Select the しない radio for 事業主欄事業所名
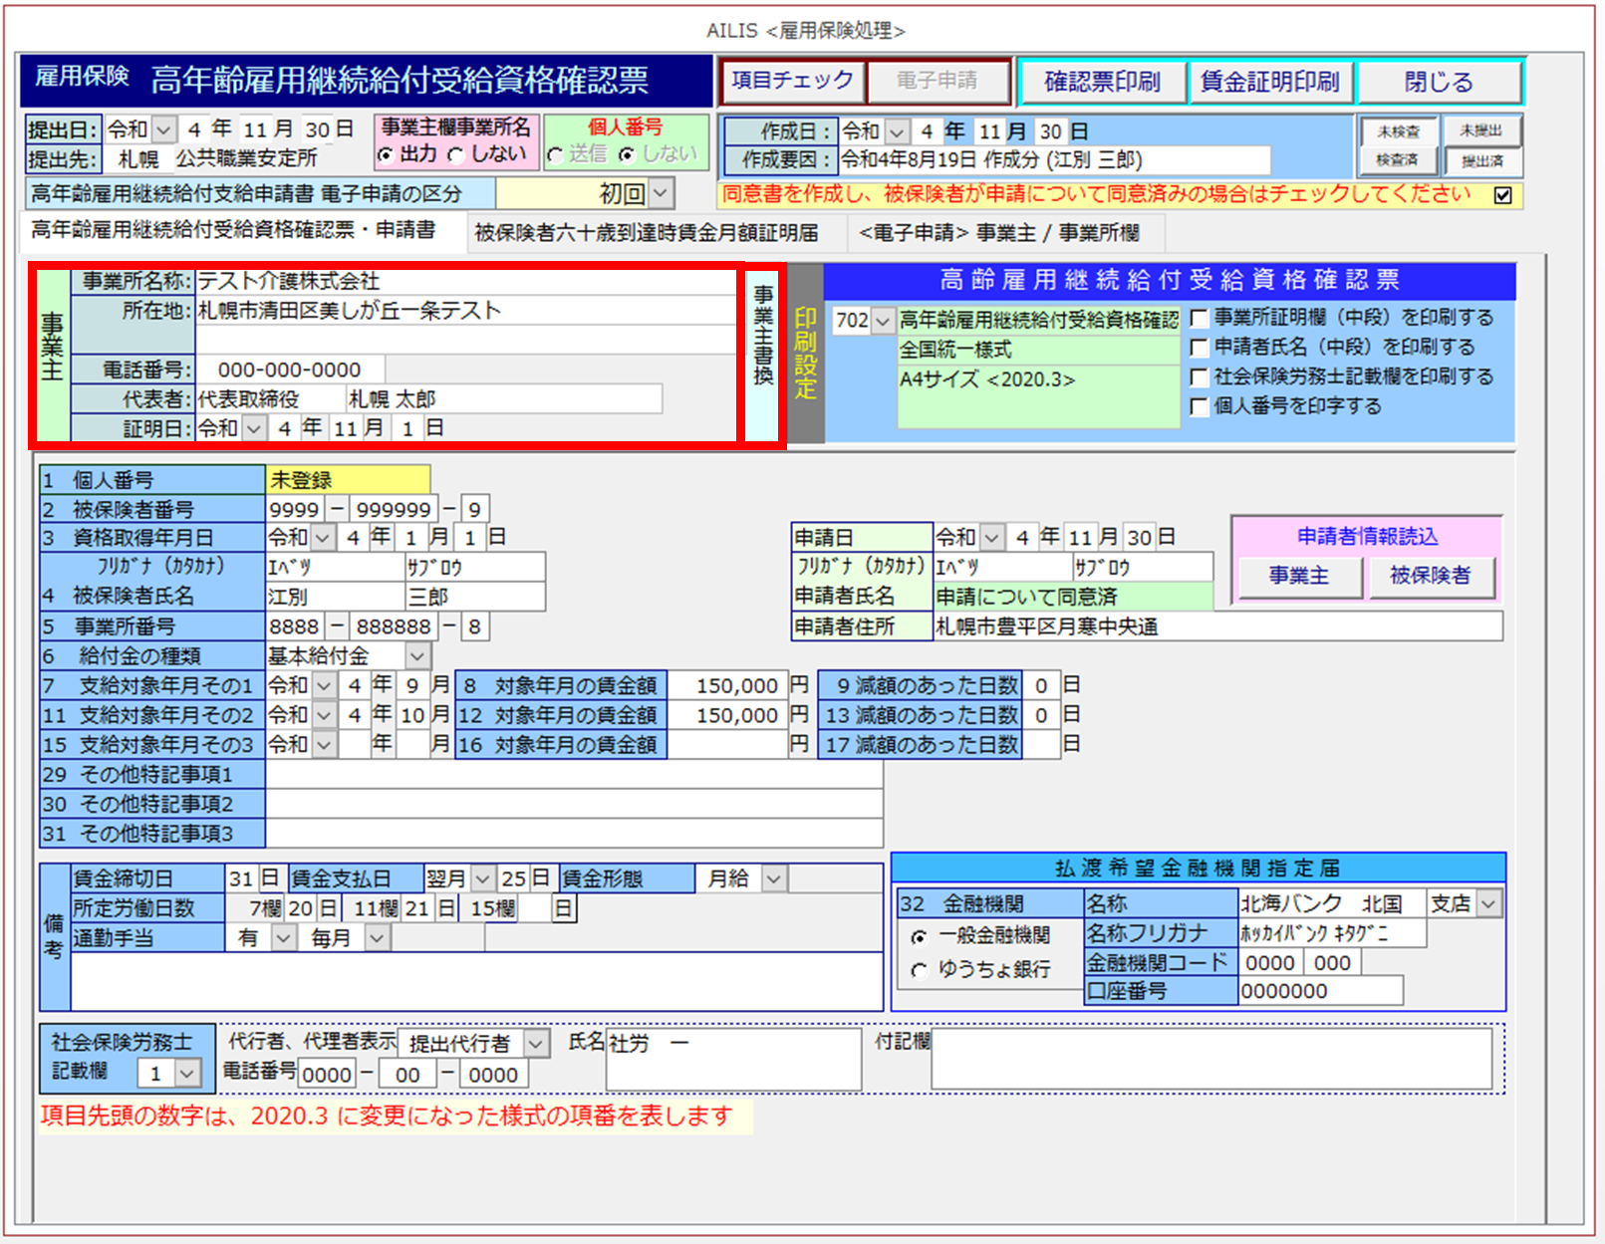 point(456,155)
